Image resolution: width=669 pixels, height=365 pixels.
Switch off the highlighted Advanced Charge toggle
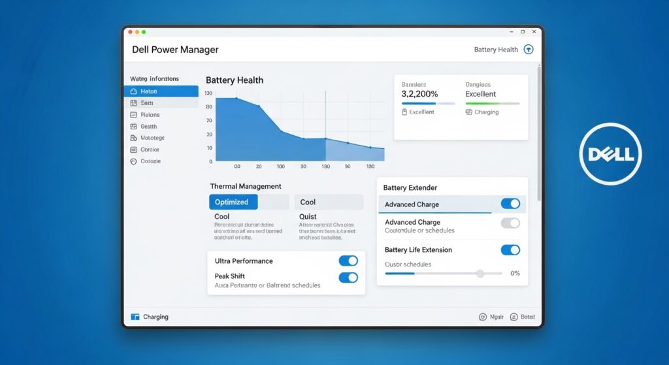point(510,204)
